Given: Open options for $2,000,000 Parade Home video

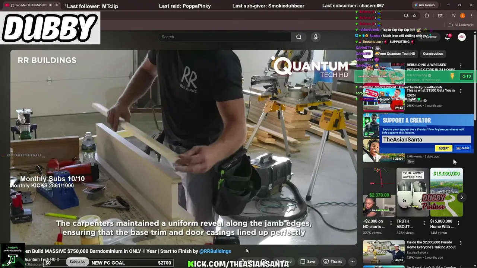Looking at the screenshot, I should (x=461, y=243).
